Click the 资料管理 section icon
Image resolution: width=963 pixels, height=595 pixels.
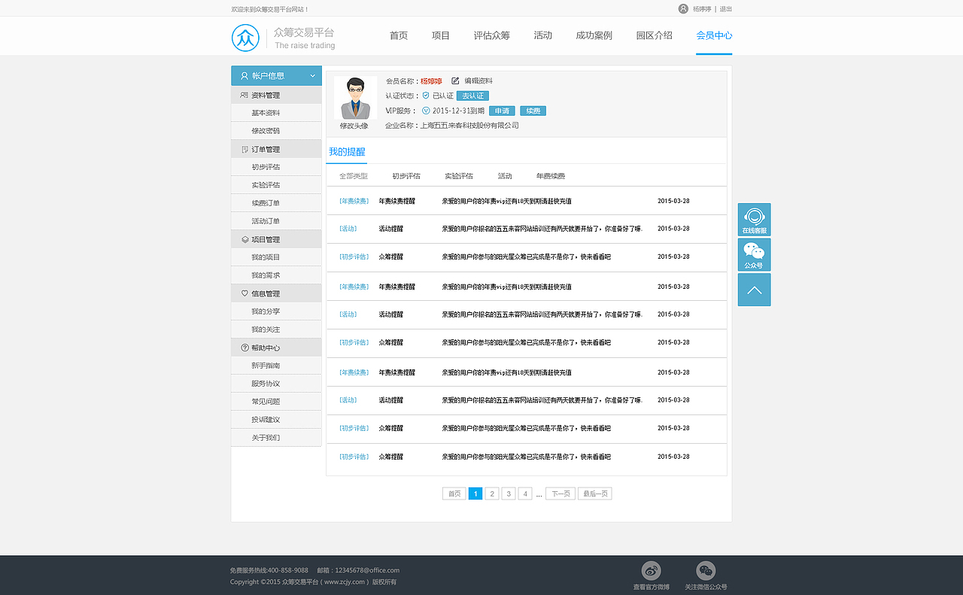tap(244, 96)
